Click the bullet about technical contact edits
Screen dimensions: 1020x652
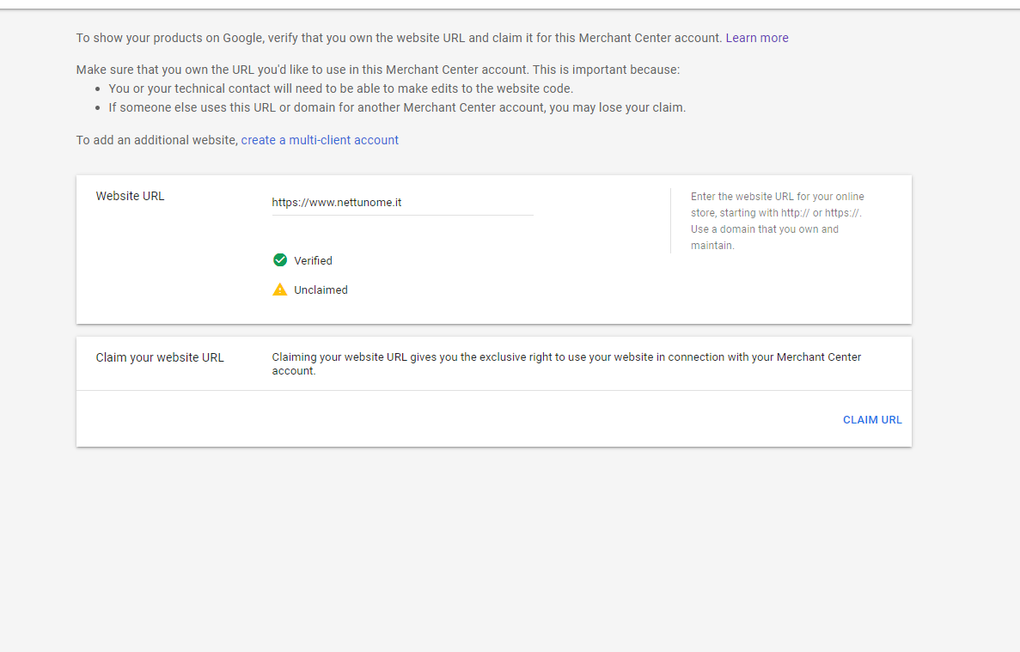click(341, 88)
